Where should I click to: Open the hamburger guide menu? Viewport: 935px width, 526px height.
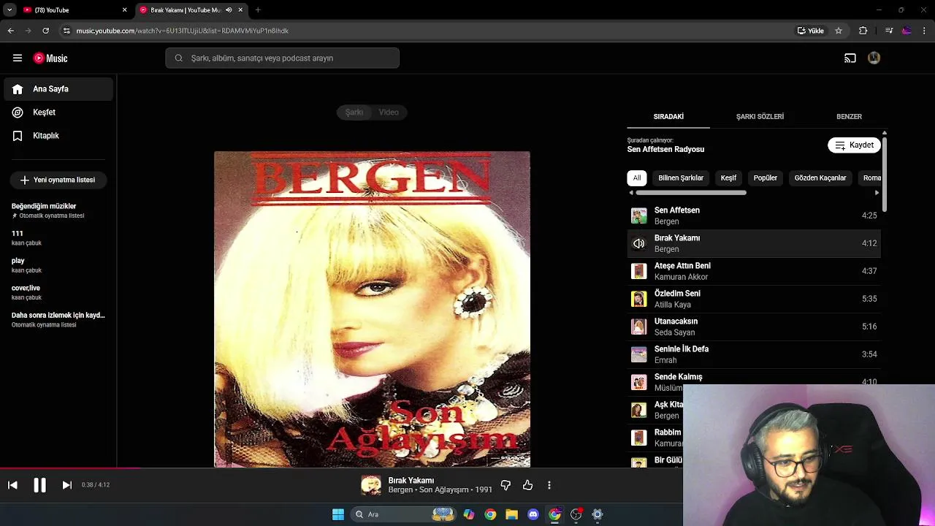click(18, 58)
